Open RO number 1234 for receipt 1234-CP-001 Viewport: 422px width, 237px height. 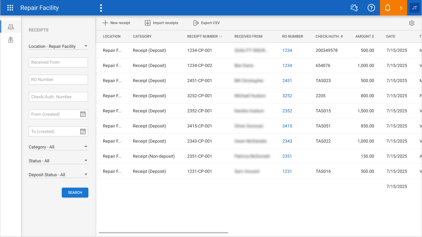click(x=287, y=50)
